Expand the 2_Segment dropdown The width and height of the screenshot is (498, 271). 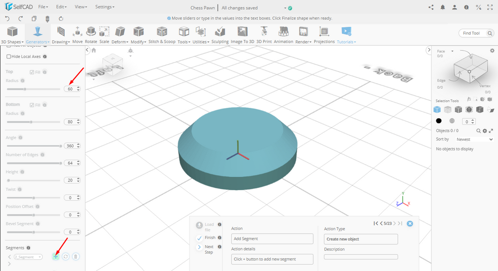28,257
